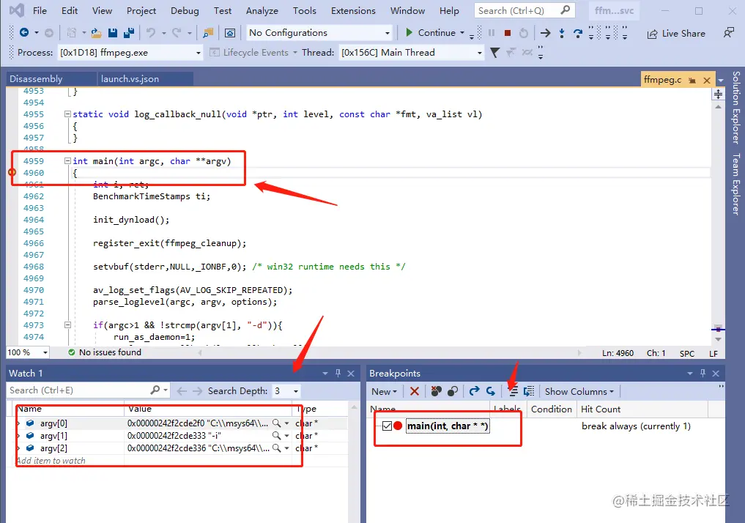745x523 pixels.
Task: Open the Show Columns dropdown
Action: click(579, 391)
